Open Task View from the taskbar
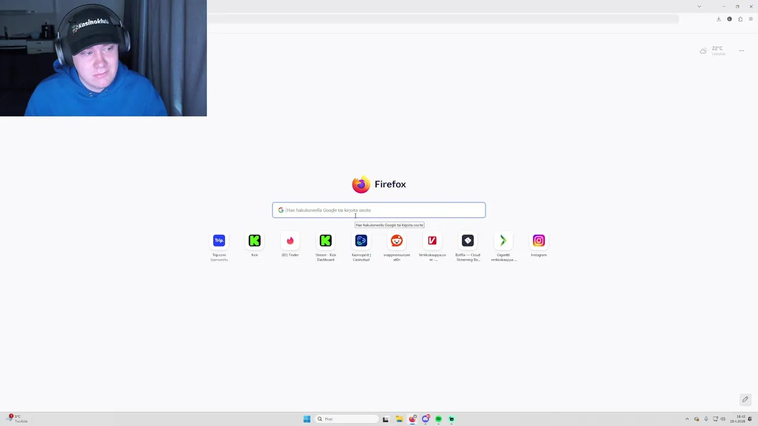This screenshot has width=758, height=426. [386, 419]
